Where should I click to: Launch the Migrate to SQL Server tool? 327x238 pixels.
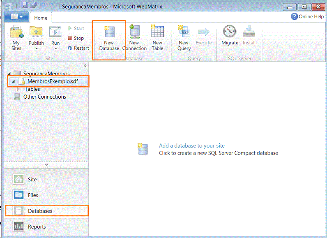point(230,35)
